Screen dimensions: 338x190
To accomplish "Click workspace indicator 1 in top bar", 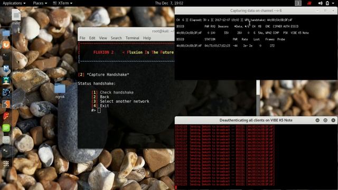I will tap(298, 3).
